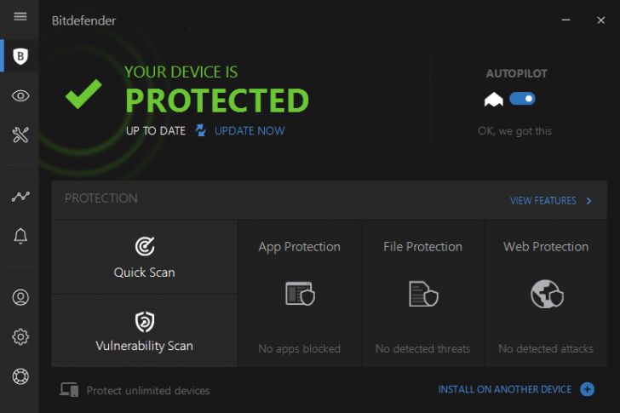Screen dimensions: 620x413
Task: Open the notifications bell icon
Action: click(20, 236)
